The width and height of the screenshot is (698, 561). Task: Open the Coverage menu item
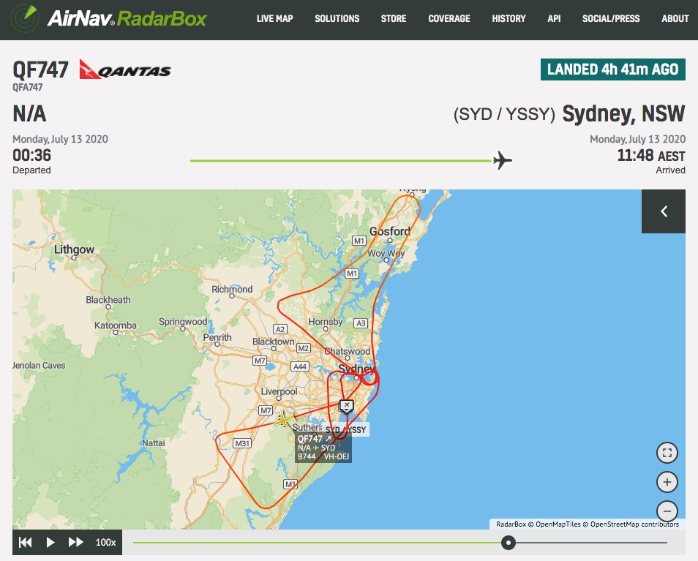click(x=449, y=18)
